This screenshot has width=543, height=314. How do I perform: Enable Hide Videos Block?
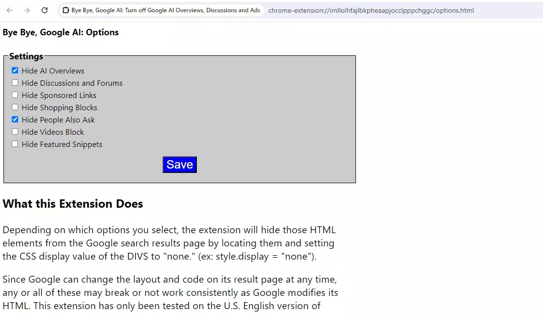coord(15,131)
